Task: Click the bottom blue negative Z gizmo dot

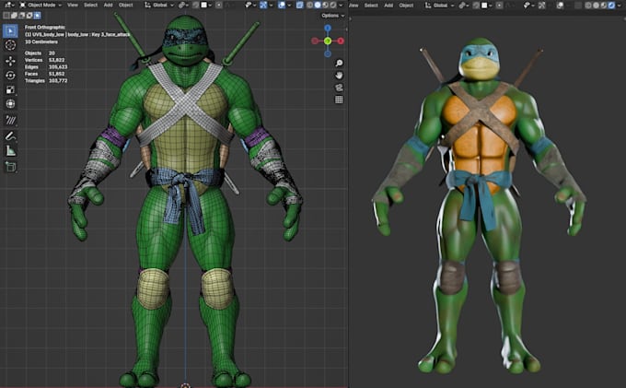Action: tap(328, 53)
